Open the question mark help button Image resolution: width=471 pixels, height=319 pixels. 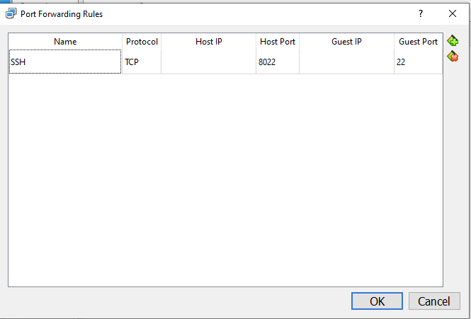(421, 13)
